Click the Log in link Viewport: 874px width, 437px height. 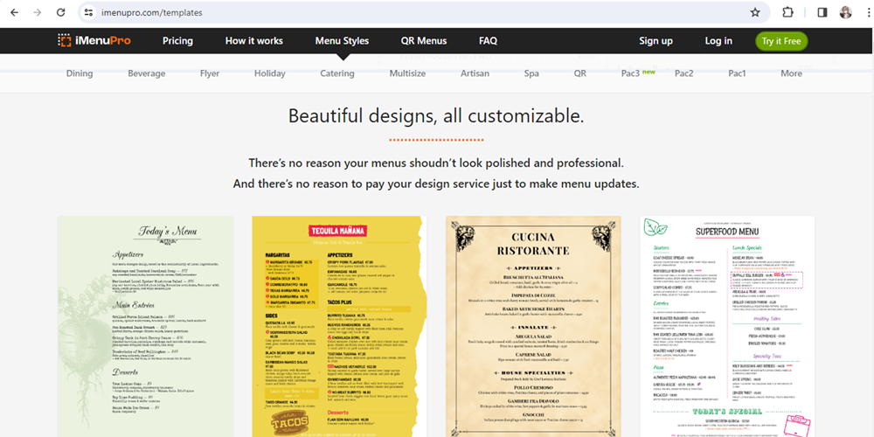click(718, 41)
